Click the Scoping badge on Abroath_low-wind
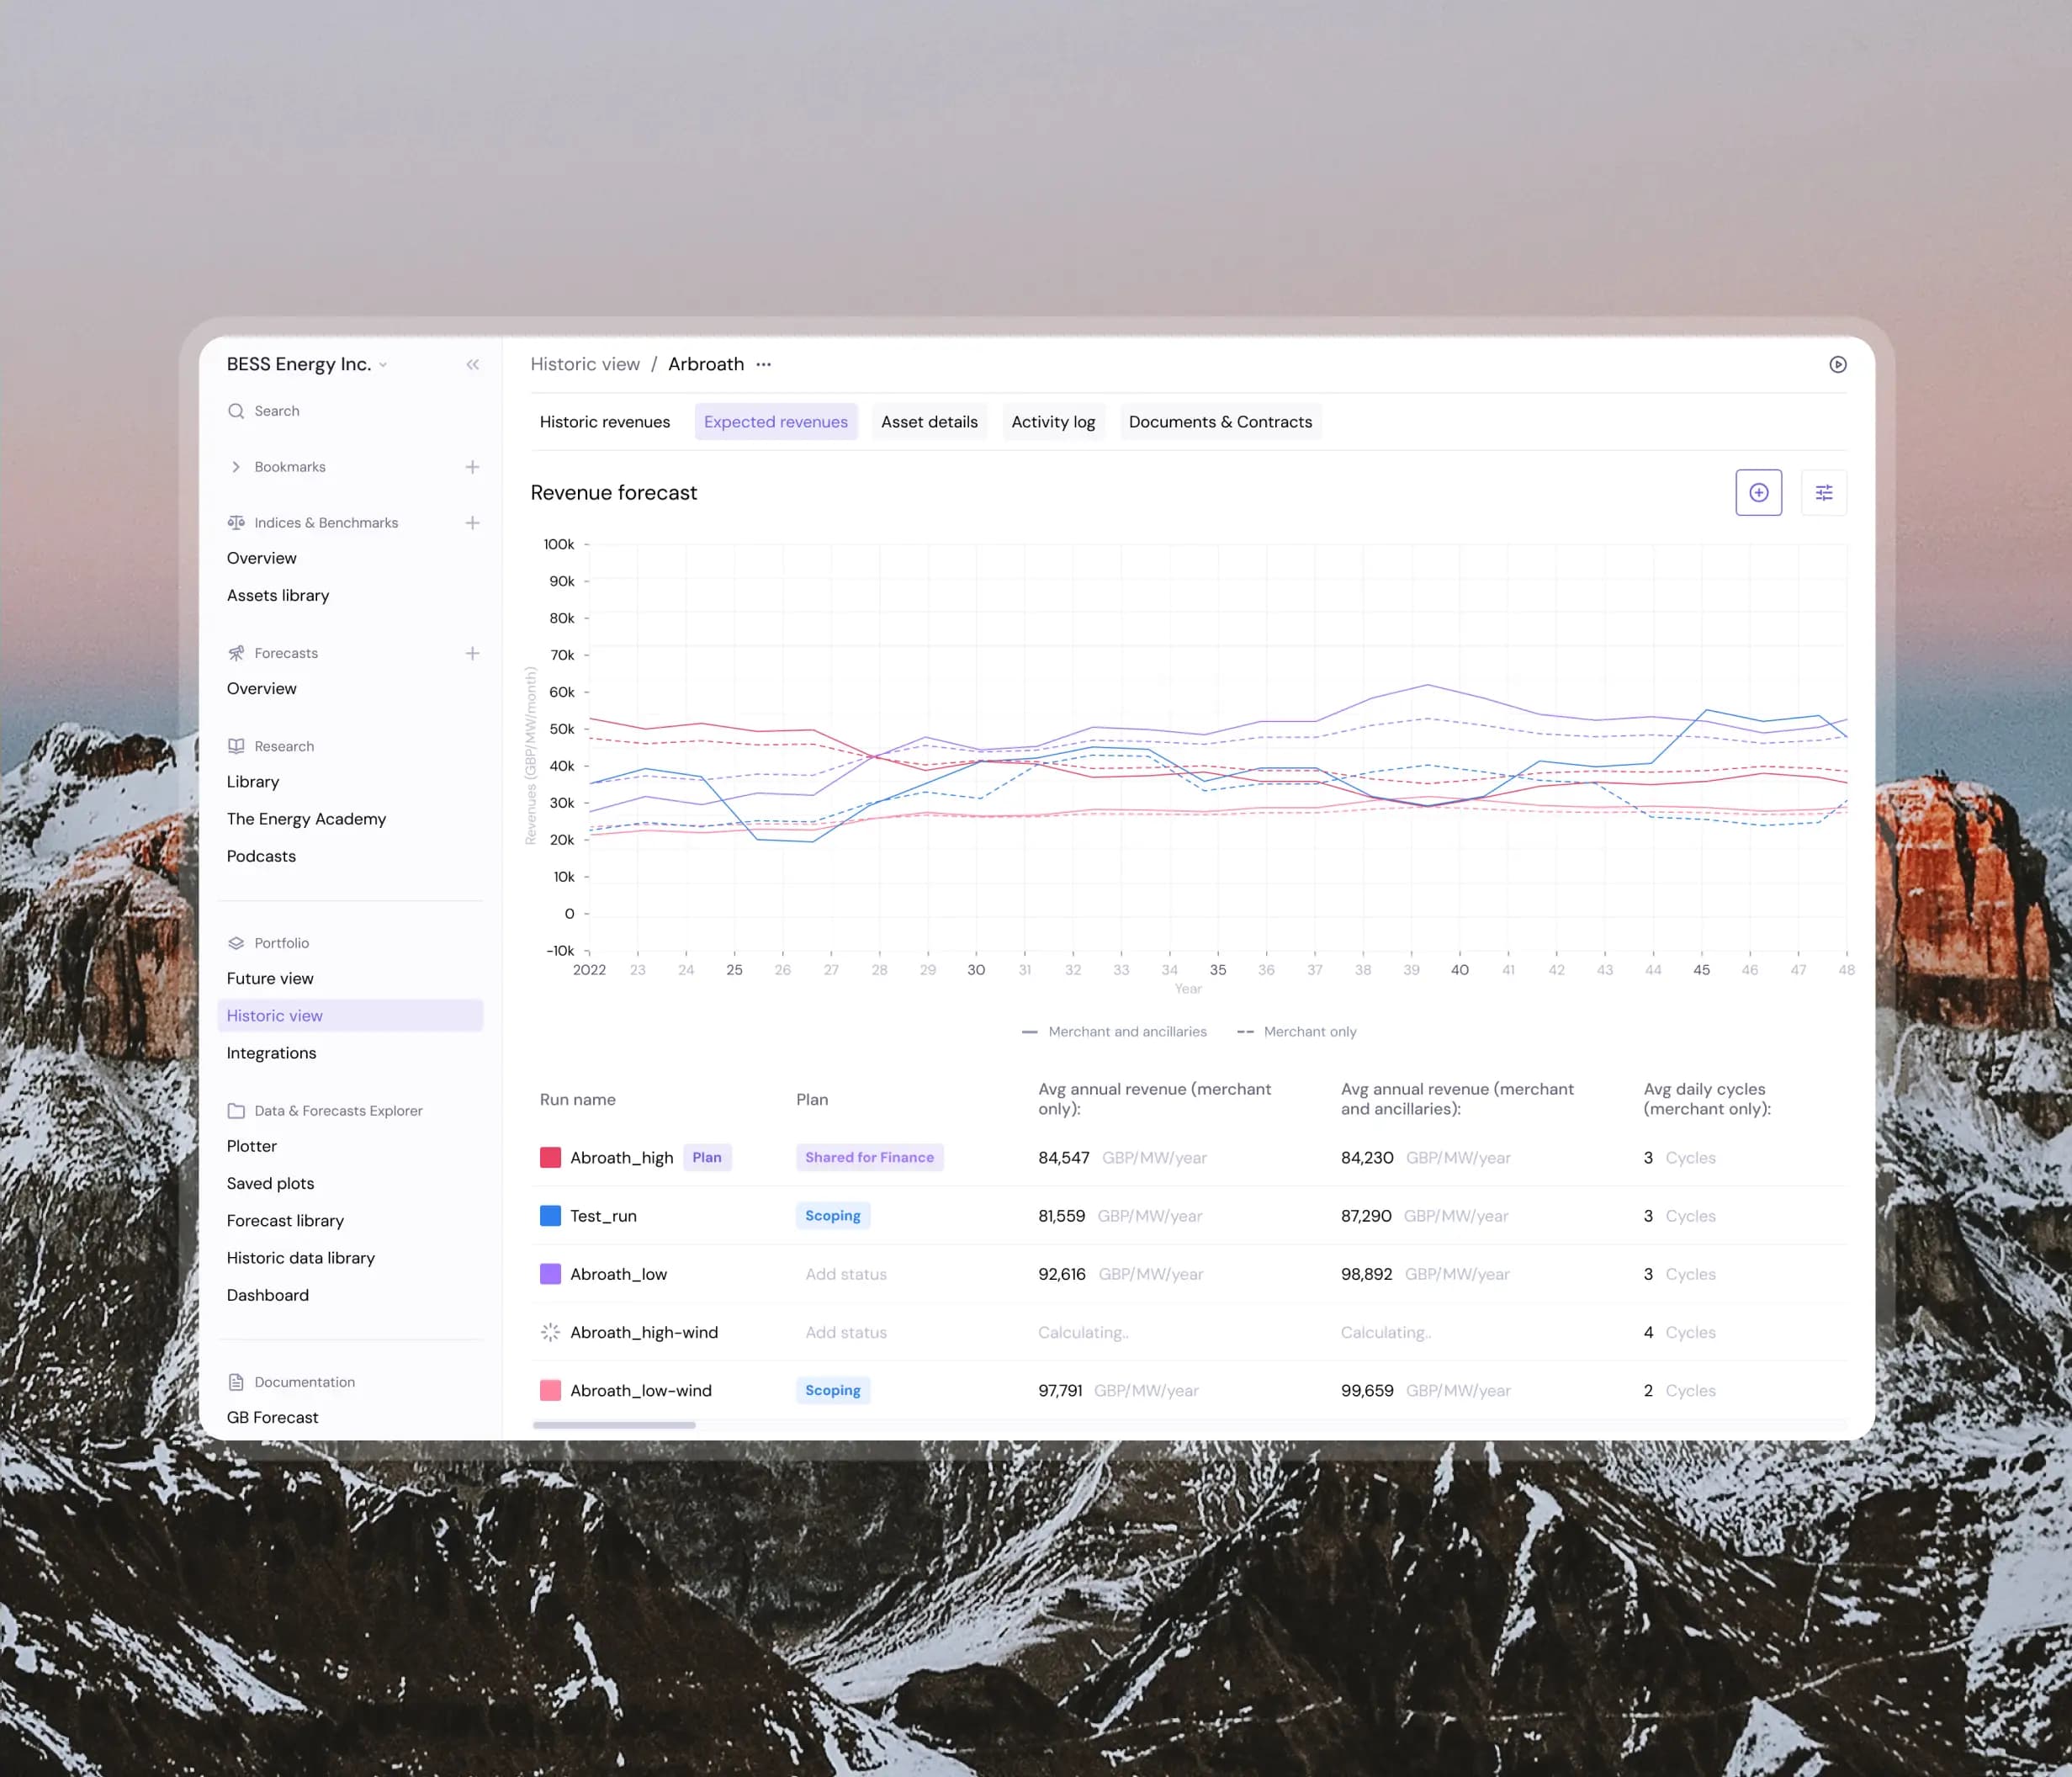The image size is (2072, 1777). point(832,1391)
